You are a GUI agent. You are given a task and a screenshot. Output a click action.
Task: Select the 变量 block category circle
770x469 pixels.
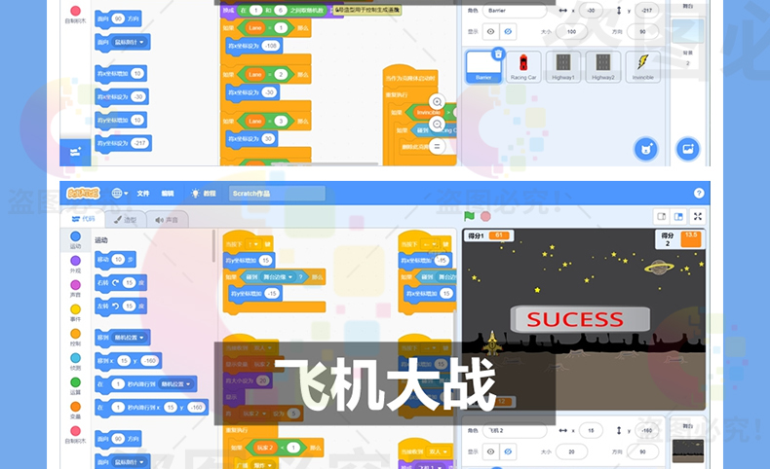point(75,407)
